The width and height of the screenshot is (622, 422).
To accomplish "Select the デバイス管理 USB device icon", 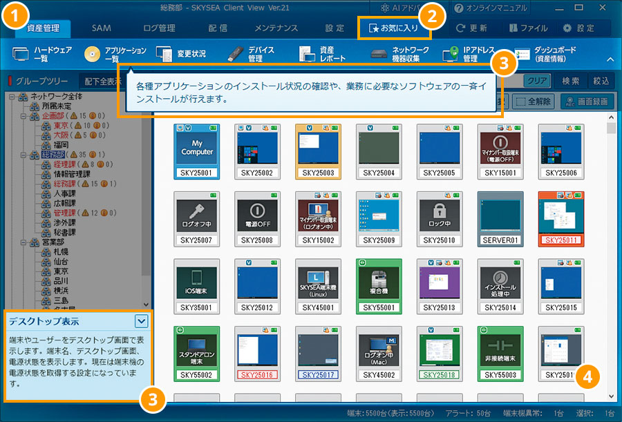I will click(x=234, y=54).
